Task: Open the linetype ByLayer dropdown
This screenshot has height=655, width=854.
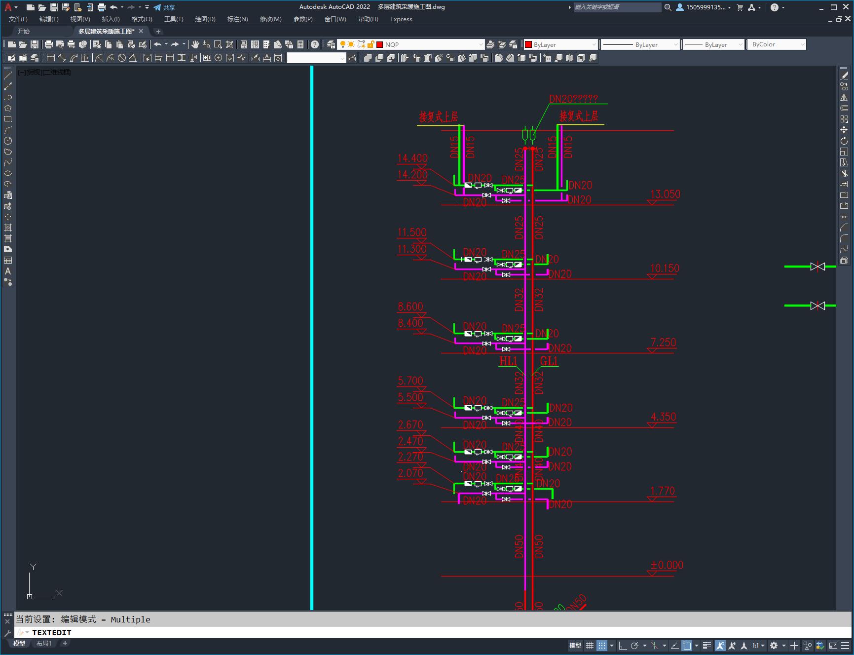Action: (x=675, y=44)
